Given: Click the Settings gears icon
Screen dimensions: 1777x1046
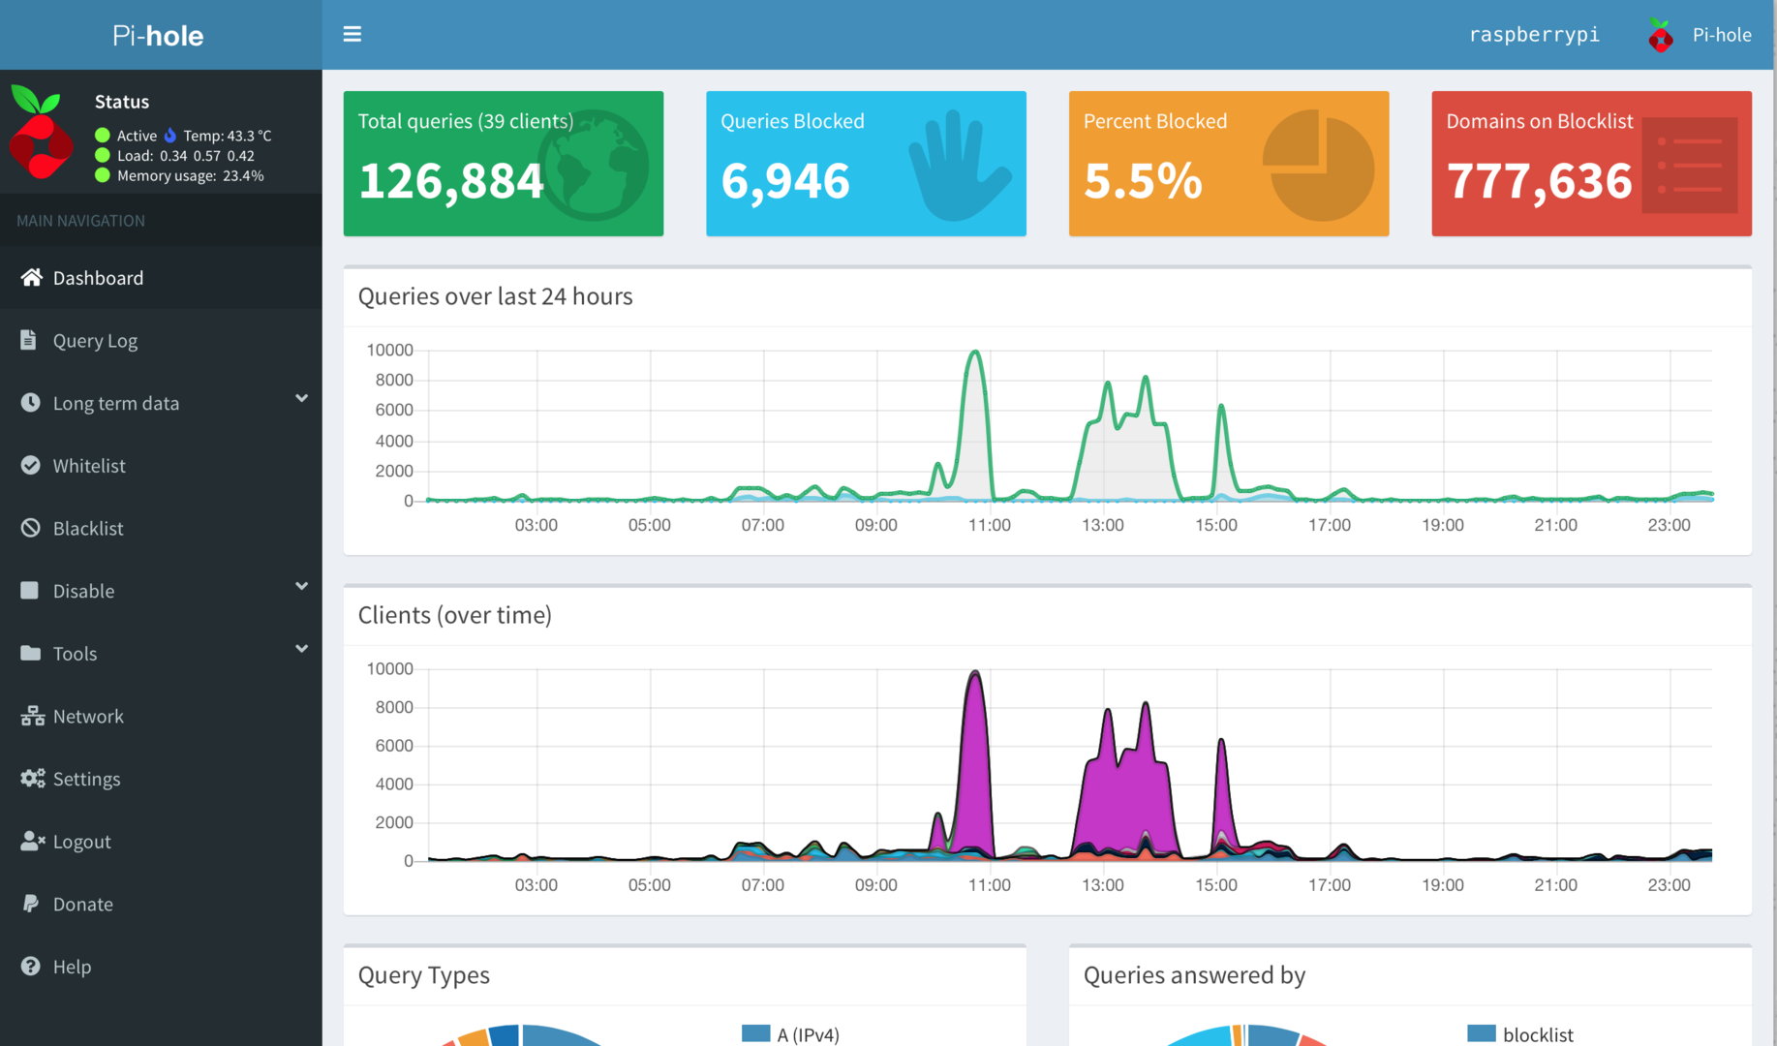Looking at the screenshot, I should (32, 779).
